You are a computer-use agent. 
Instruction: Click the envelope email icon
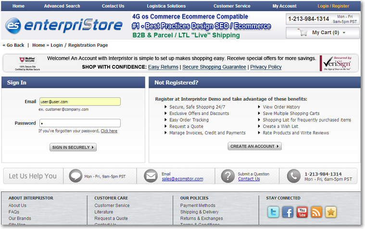coord(151,176)
